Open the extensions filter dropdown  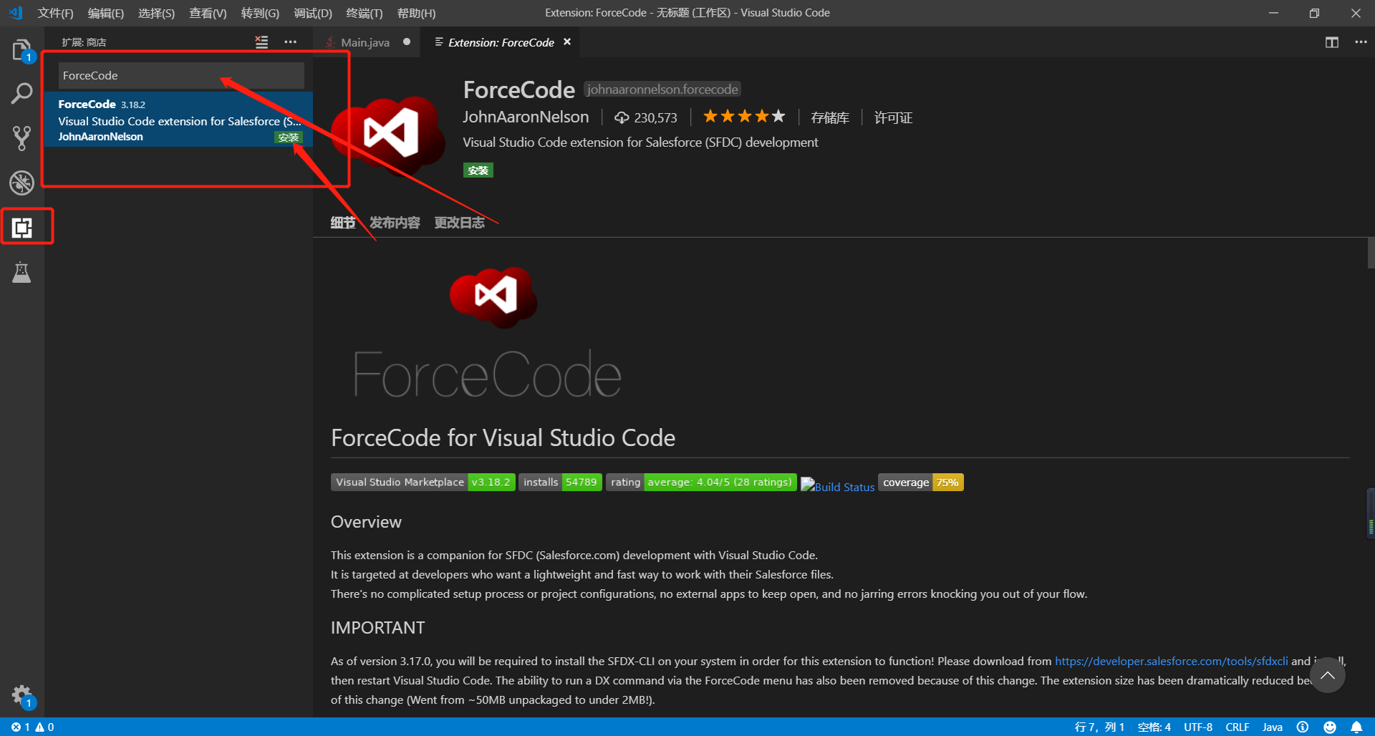click(x=261, y=42)
